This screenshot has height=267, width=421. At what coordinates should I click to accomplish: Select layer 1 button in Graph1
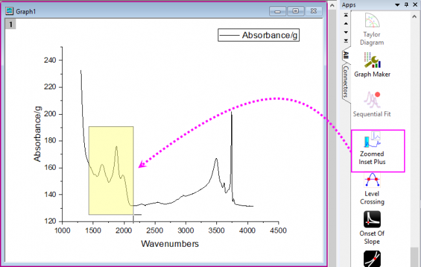[11, 24]
